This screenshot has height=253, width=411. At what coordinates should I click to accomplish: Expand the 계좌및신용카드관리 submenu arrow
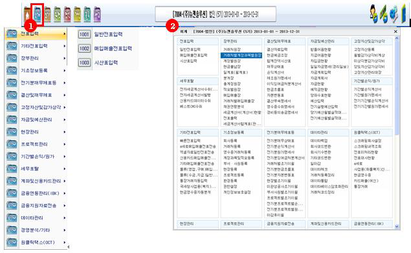(65, 181)
